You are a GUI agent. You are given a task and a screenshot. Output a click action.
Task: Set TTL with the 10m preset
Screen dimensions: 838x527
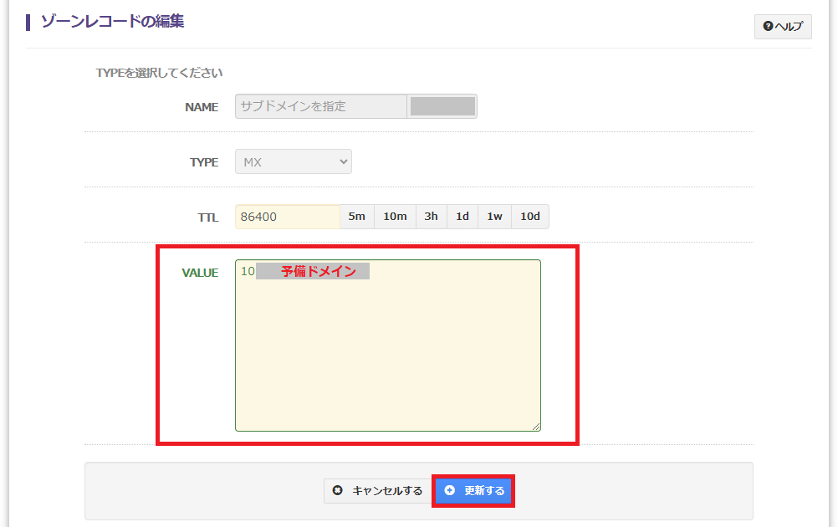point(395,217)
